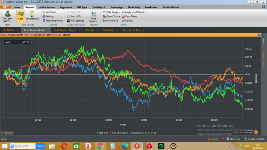Image resolution: width=267 pixels, height=150 pixels.
Task: Open PokerStars from the taskbar
Action: click(149, 146)
